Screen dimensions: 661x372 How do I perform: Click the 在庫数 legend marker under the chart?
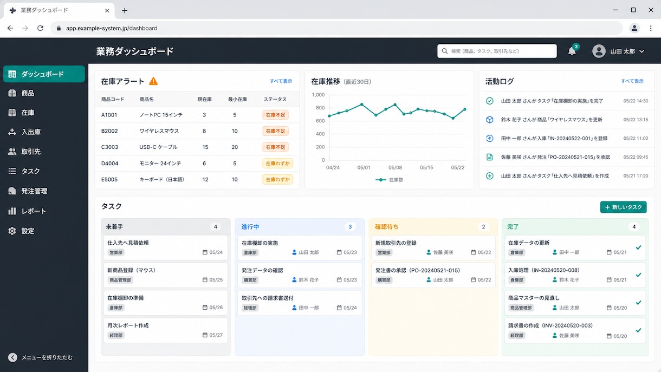380,180
